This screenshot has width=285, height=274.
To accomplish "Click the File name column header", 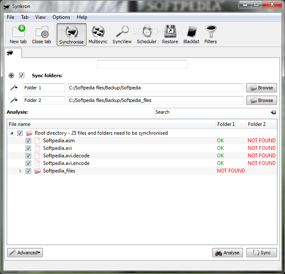I will point(111,124).
